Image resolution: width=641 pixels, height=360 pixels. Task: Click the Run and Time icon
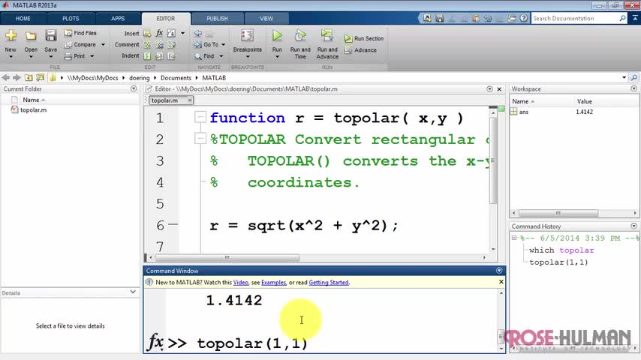tap(300, 36)
